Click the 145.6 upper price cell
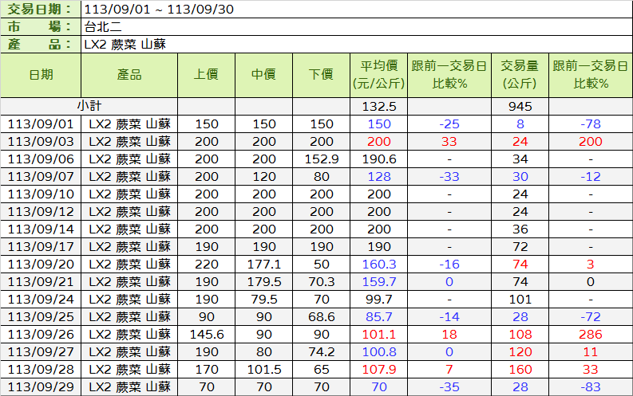633x396 pixels. [x=206, y=334]
